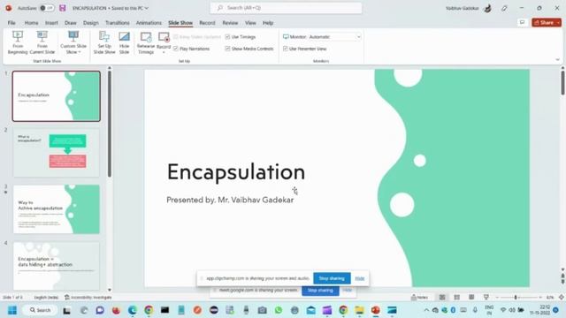Switch to the Review tab
566x318 pixels.
(230, 23)
